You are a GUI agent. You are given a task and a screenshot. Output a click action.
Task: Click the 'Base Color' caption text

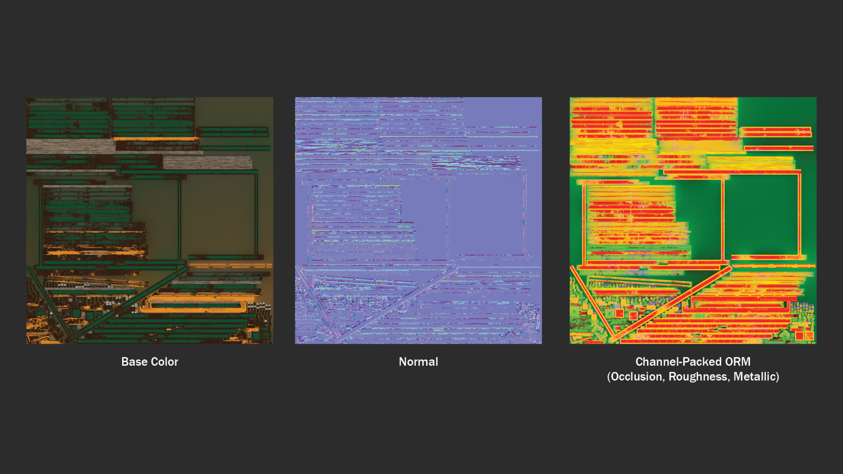[x=150, y=362]
